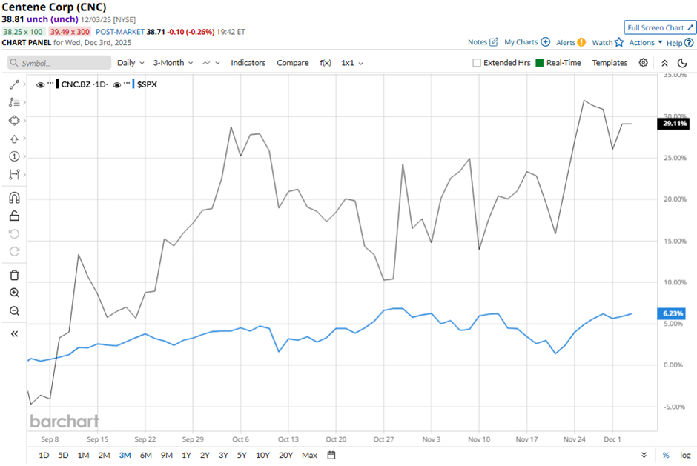Select the 1Y time range

pos(186,456)
